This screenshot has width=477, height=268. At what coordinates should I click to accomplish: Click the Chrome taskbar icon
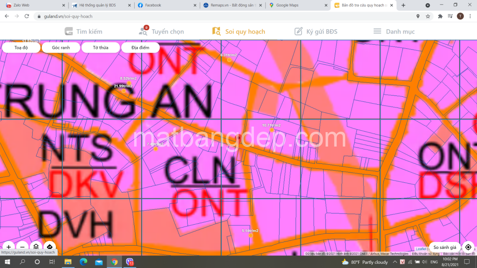pos(115,261)
